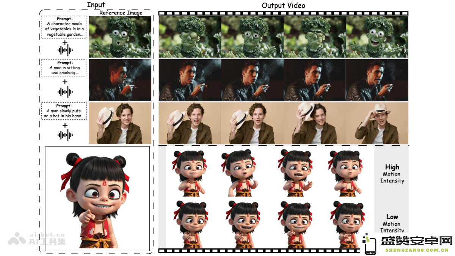Image resolution: width=455 pixels, height=256 pixels.
Task: Click the prompt box "A character made of vegetables"
Action: (64, 27)
